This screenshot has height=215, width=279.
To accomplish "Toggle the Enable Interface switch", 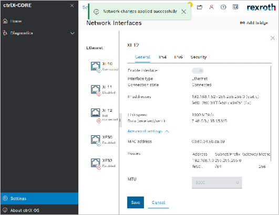I will tap(198, 71).
